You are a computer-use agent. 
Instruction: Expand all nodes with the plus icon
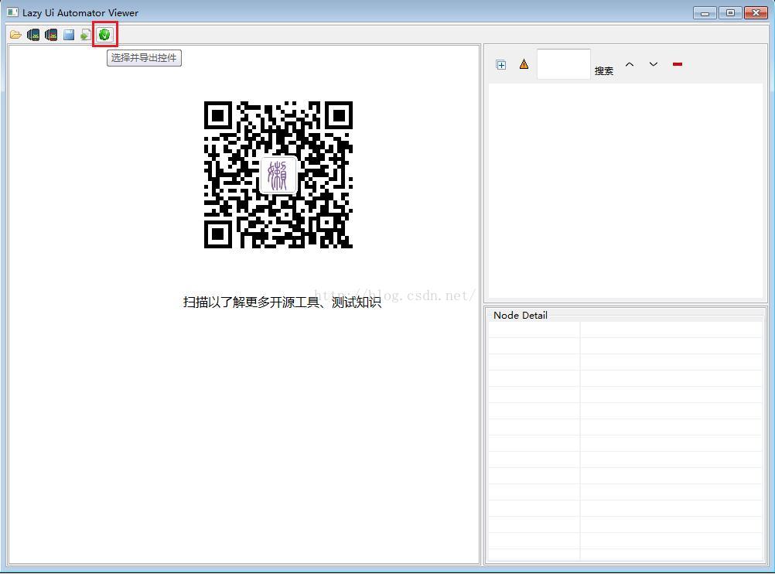pyautogui.click(x=500, y=65)
